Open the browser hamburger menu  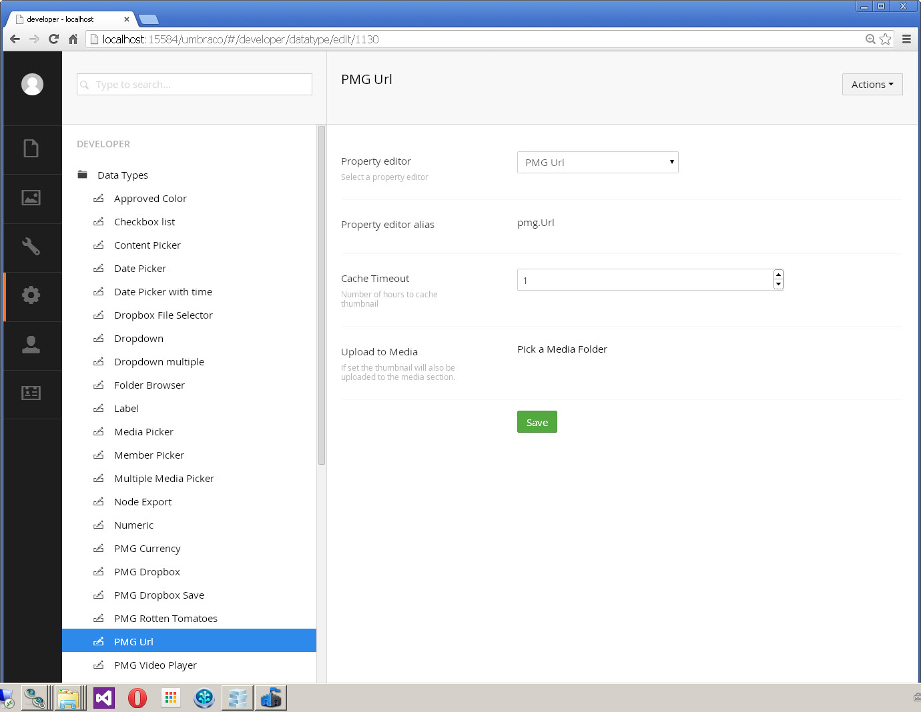pos(906,39)
